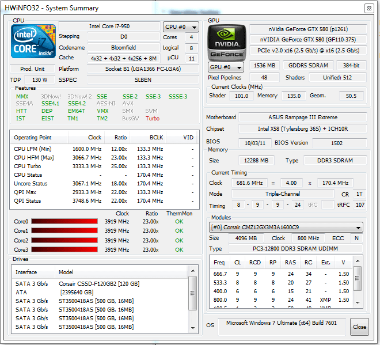Click the tRFC value 107 field

click(x=359, y=205)
